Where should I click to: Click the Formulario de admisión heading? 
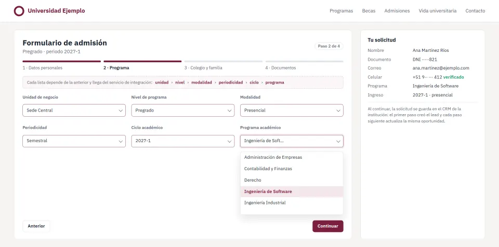(64, 43)
